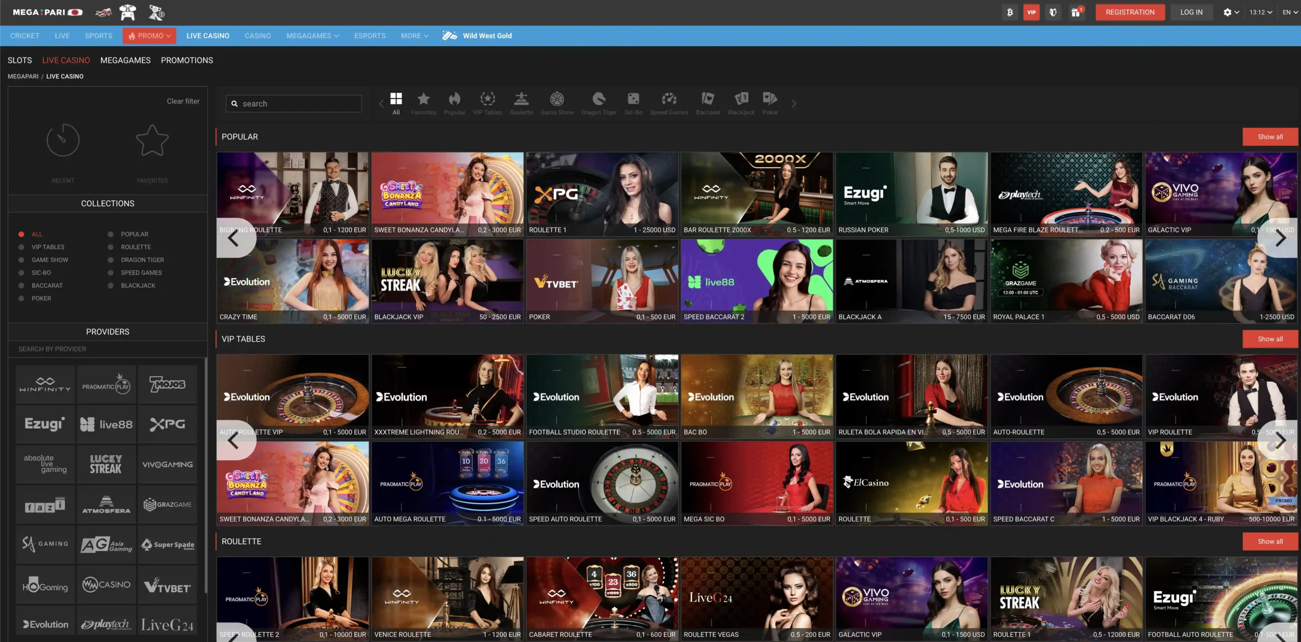1301x642 pixels.
Task: Select the GAME SHOW collection option
Action: click(43, 260)
